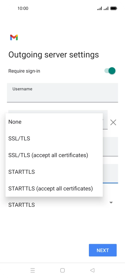Focus the Username input field
Image resolution: width=125 pixels, height=278 pixels.
(x=62, y=92)
